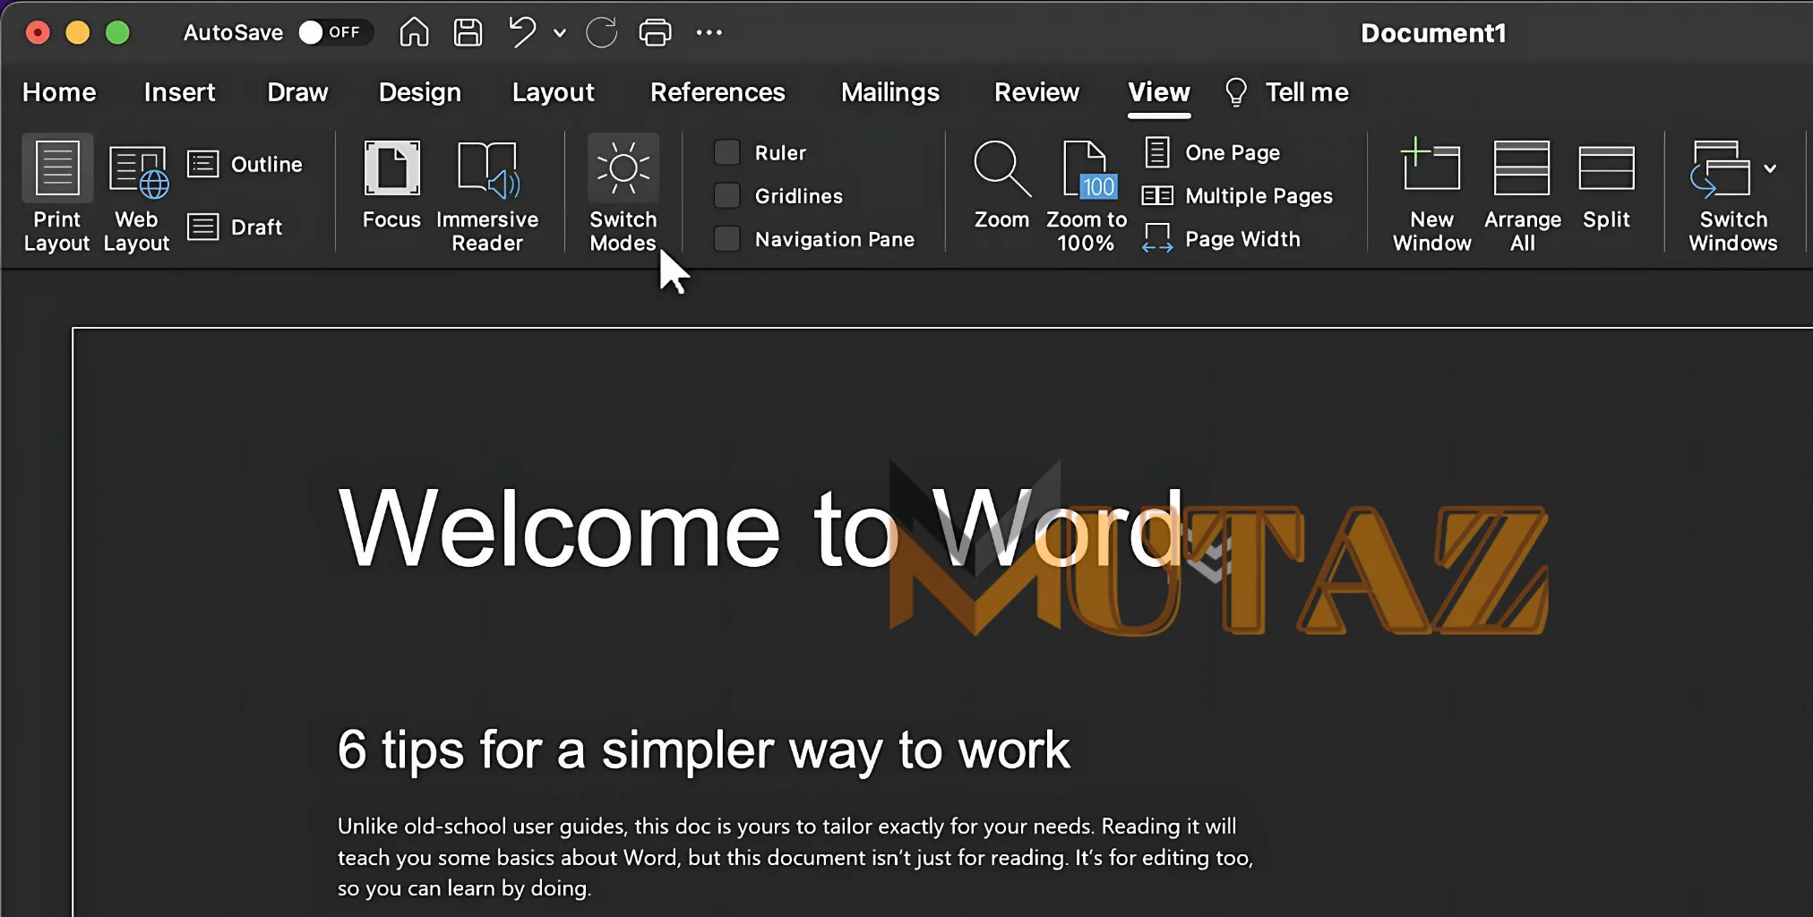Expand the undo history dropdown arrow
Image resolution: width=1813 pixels, height=917 pixels.
pyautogui.click(x=560, y=33)
